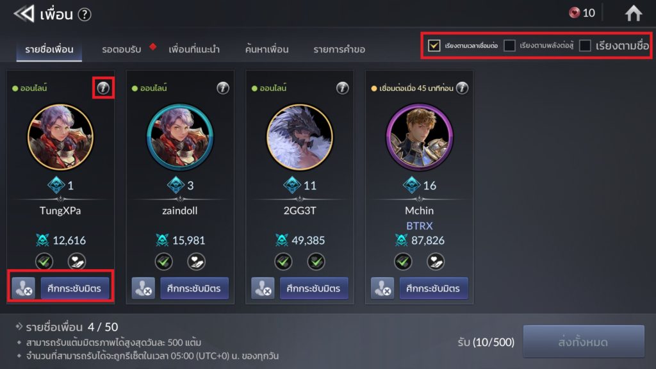Send friendship heart to Mchin
The image size is (656, 369).
pyautogui.click(x=436, y=261)
